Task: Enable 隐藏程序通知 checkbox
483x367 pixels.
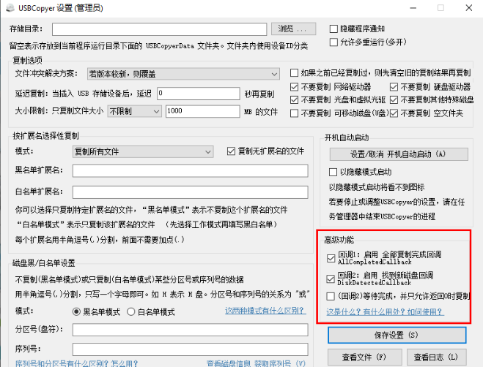Action: (x=334, y=29)
